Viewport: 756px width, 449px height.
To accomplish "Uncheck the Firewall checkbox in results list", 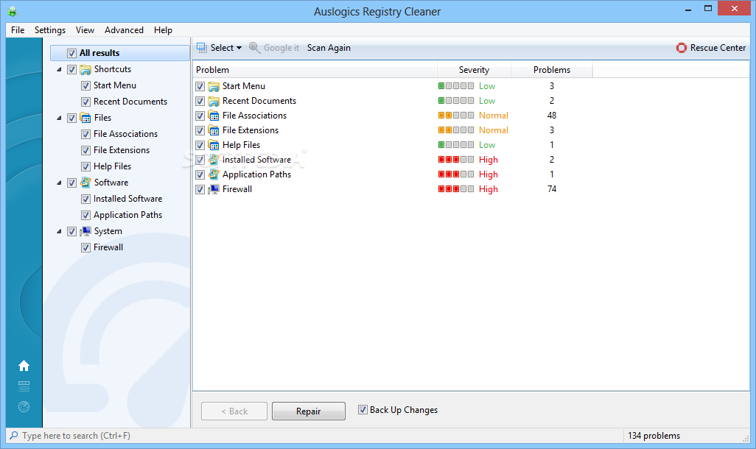I will coord(200,189).
